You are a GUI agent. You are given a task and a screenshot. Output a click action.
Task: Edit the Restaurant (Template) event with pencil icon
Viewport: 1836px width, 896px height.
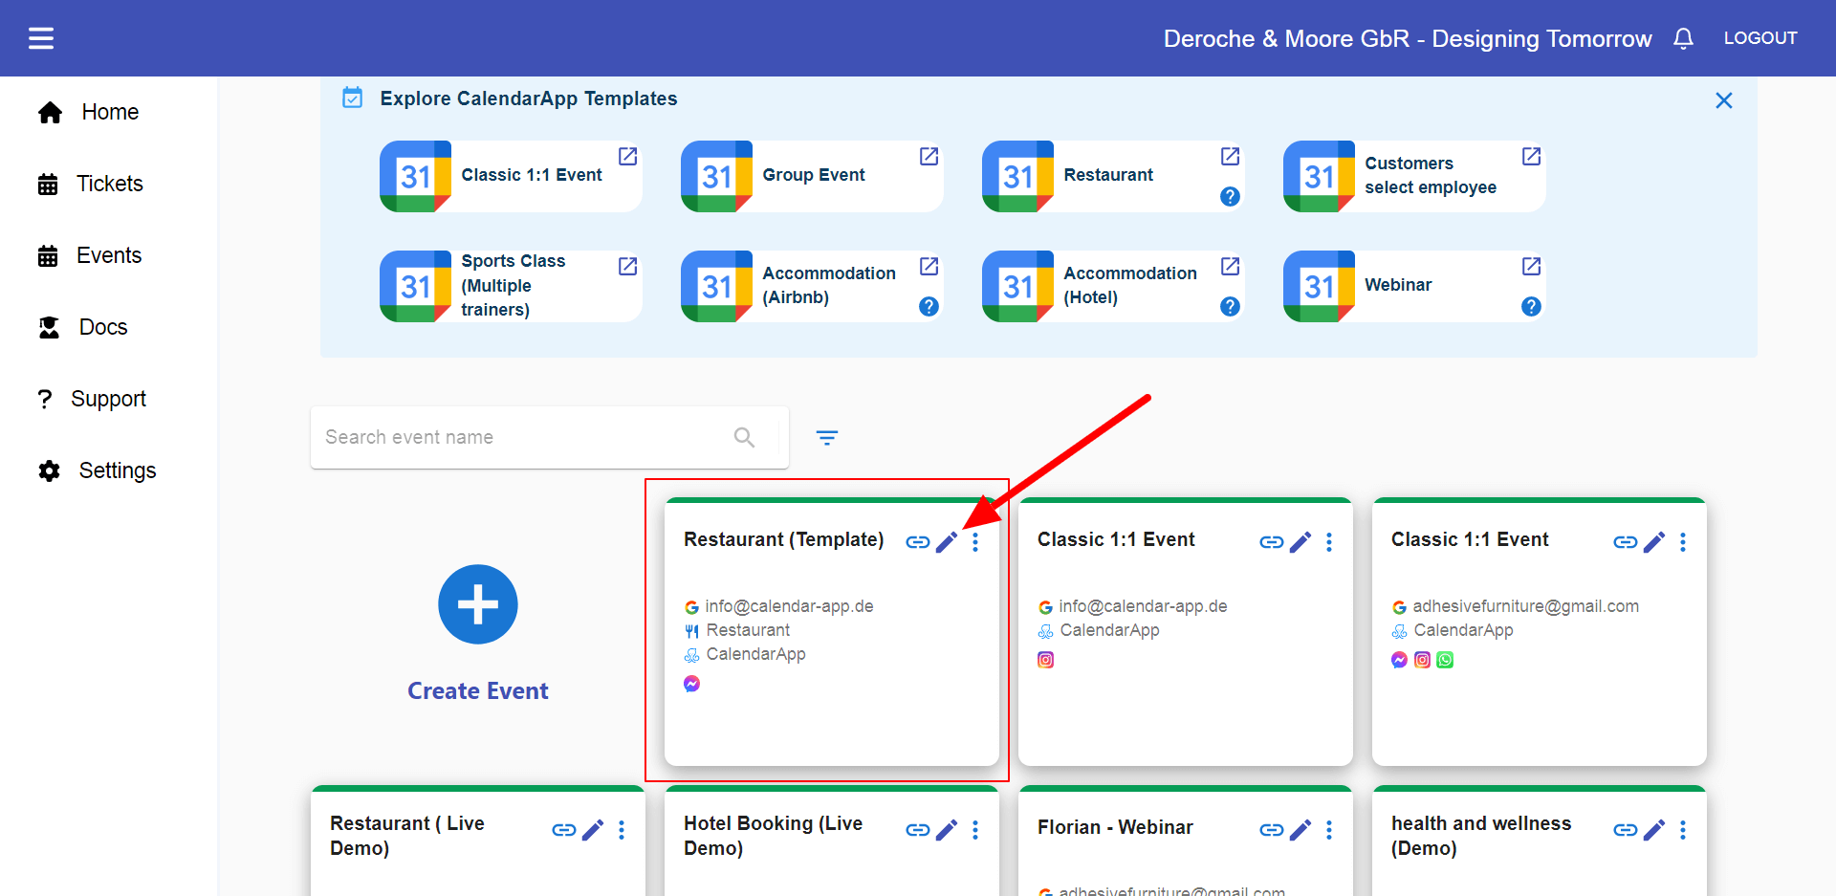[x=947, y=542]
